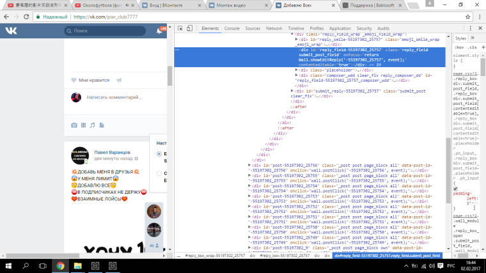The height and width of the screenshot is (273, 486).
Task: Expand the div with class "placeholder" node
Action: point(297,69)
